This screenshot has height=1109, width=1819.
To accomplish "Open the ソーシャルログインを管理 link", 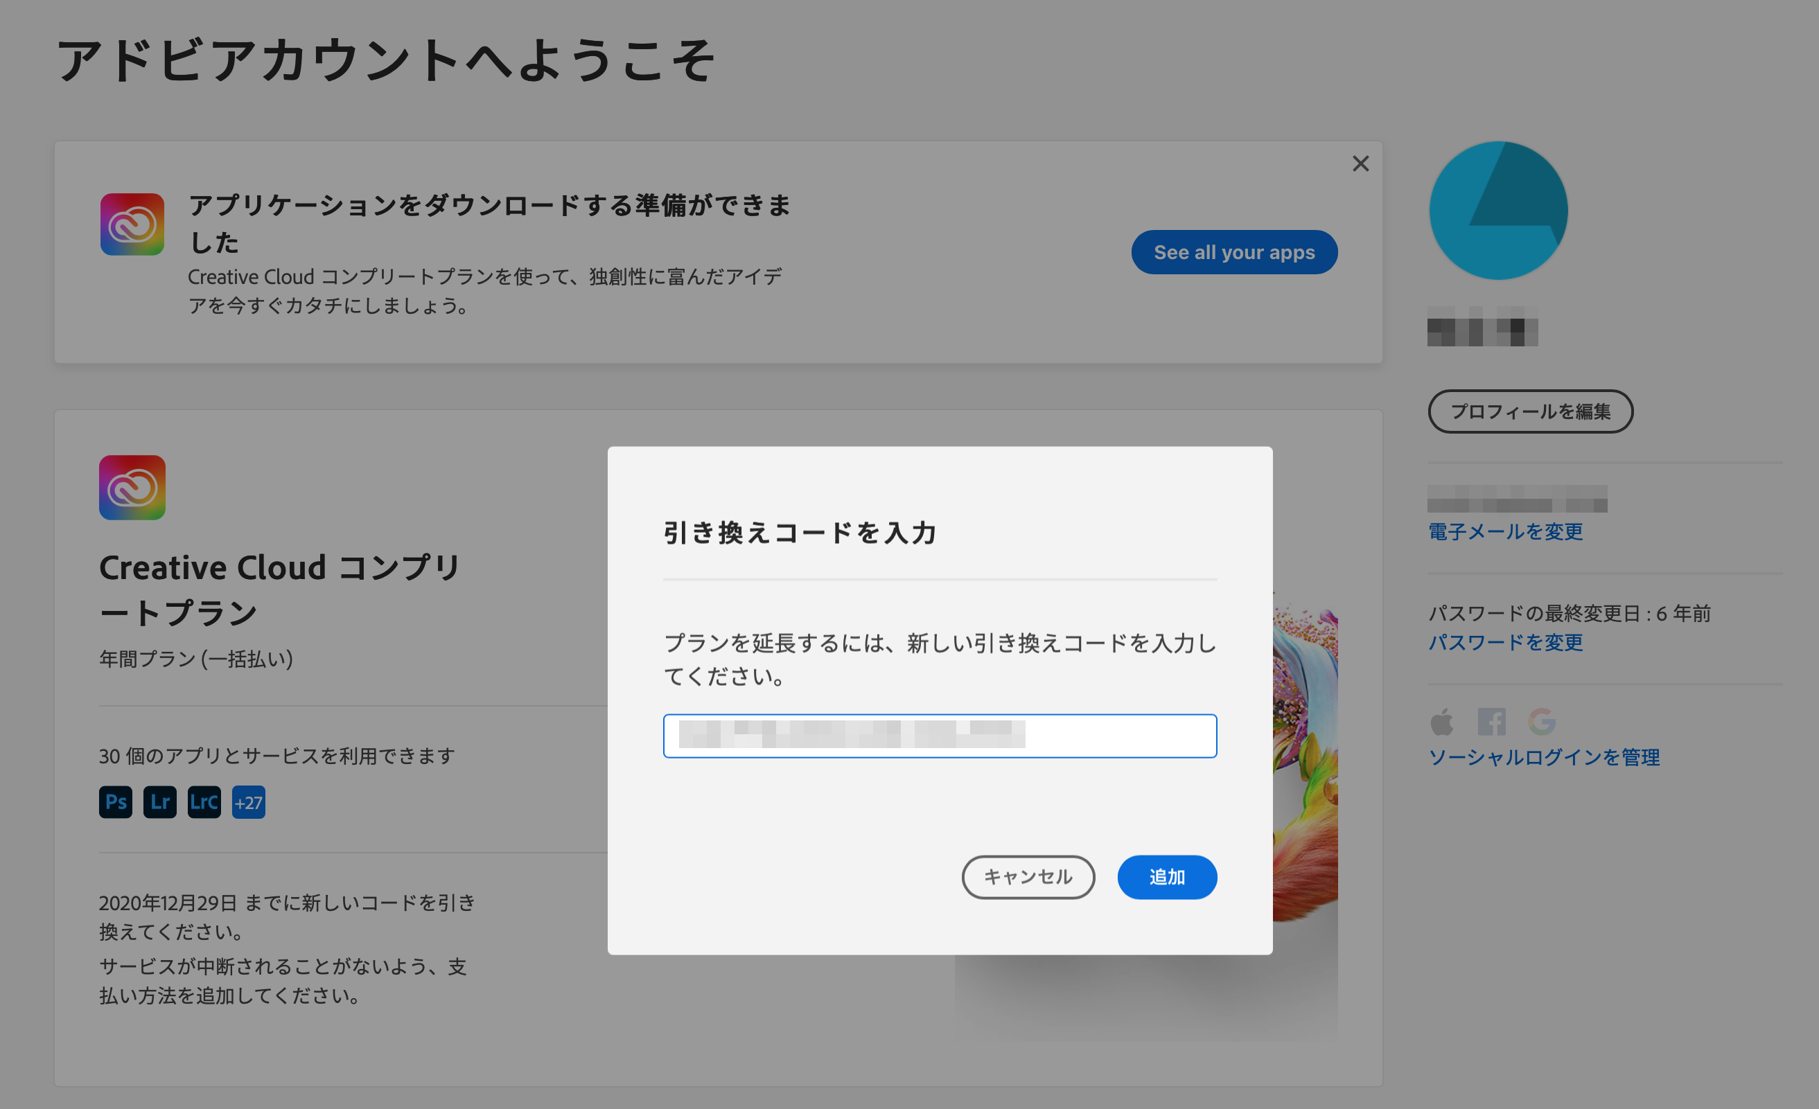I will click(1544, 758).
